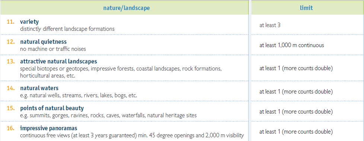Click the 'impressive panoramas' criterion title
This screenshot has height=141, width=364.
tap(48, 128)
